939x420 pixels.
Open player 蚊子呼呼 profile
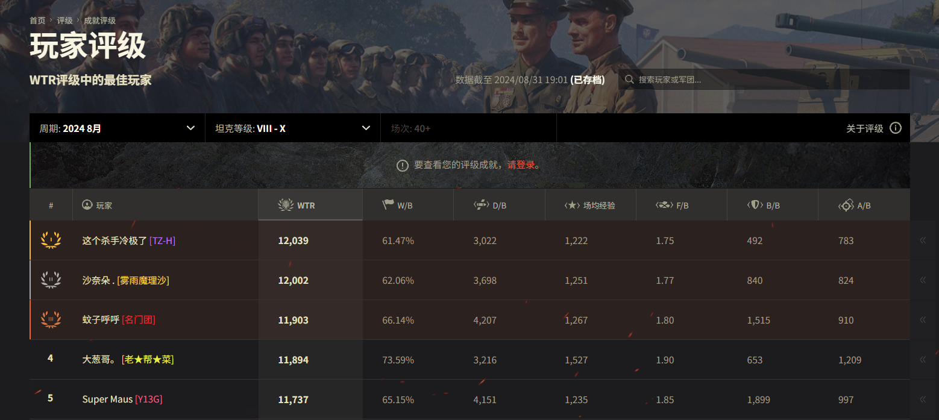coord(101,320)
